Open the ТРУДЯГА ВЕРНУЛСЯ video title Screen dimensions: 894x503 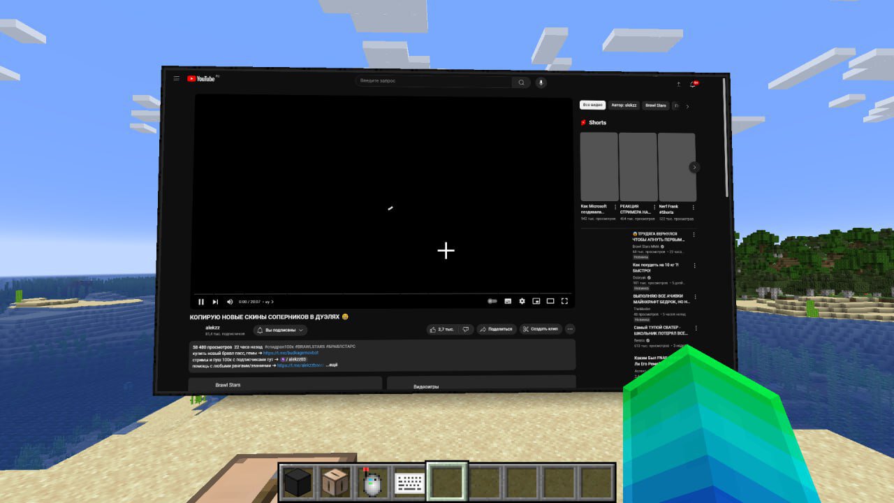tap(660, 237)
